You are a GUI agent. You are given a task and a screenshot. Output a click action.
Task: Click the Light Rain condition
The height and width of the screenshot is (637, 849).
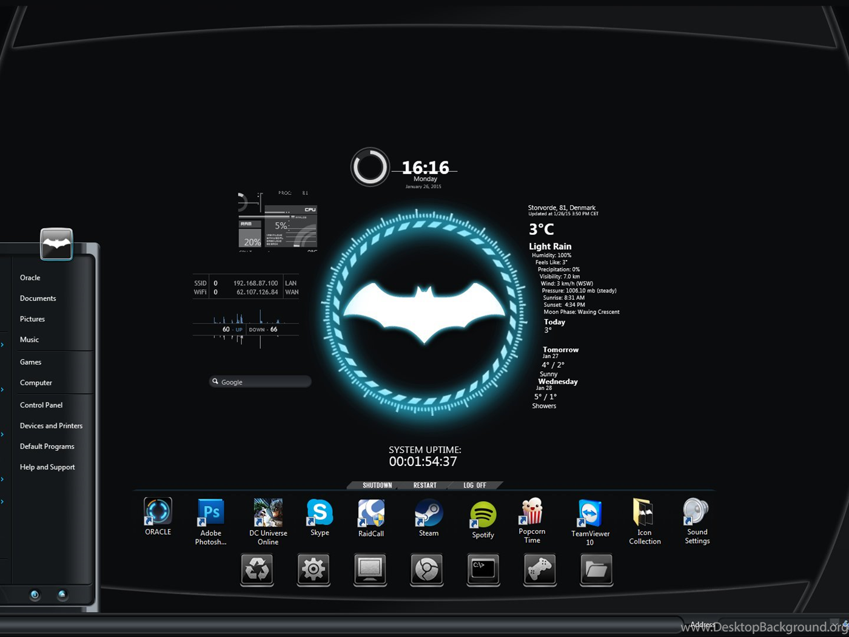(x=550, y=246)
